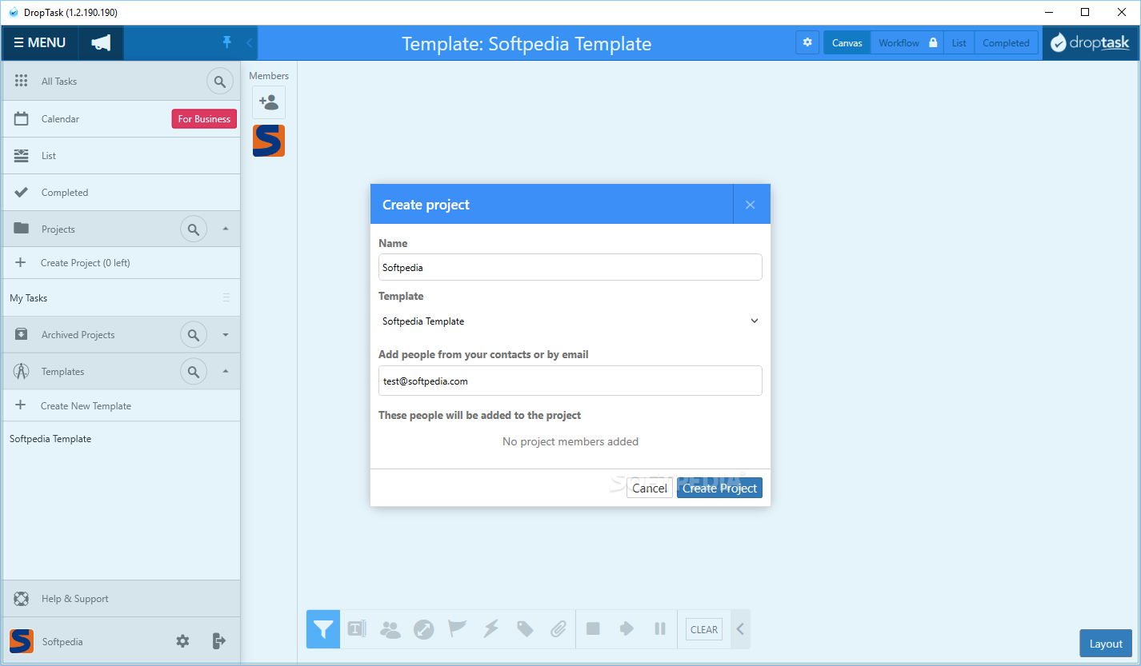
Task: Click the stop square status icon
Action: tap(593, 629)
